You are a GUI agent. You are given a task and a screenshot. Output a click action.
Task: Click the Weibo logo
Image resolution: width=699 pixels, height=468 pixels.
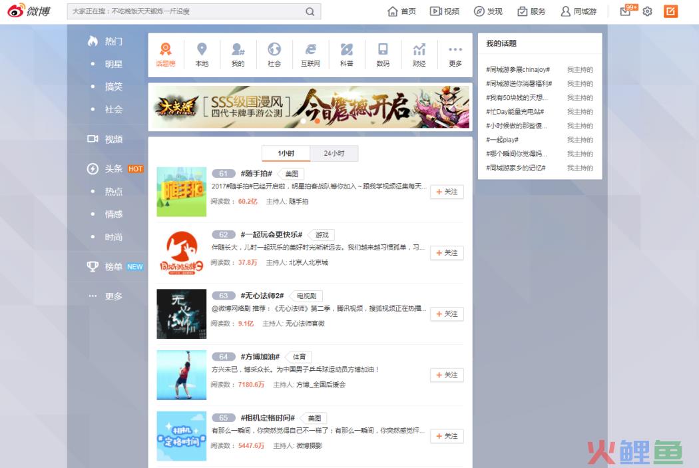[29, 11]
